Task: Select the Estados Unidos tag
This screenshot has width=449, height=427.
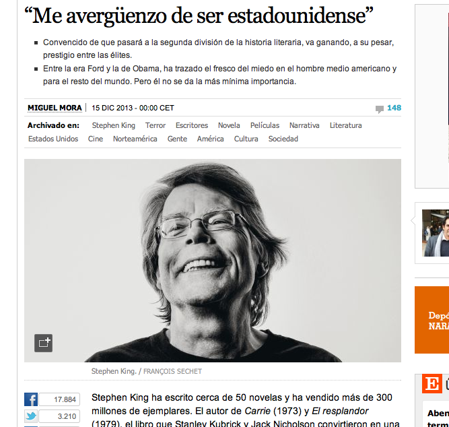Action: click(53, 139)
